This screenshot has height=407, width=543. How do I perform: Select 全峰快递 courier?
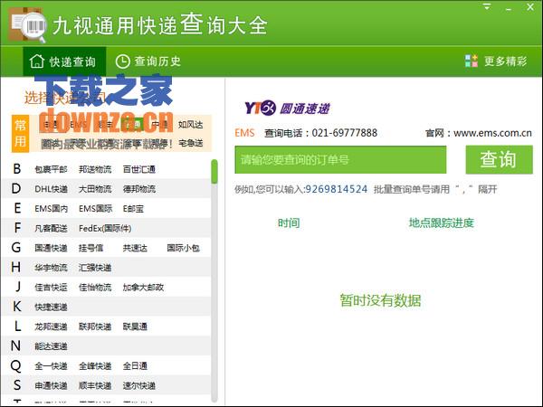click(95, 365)
